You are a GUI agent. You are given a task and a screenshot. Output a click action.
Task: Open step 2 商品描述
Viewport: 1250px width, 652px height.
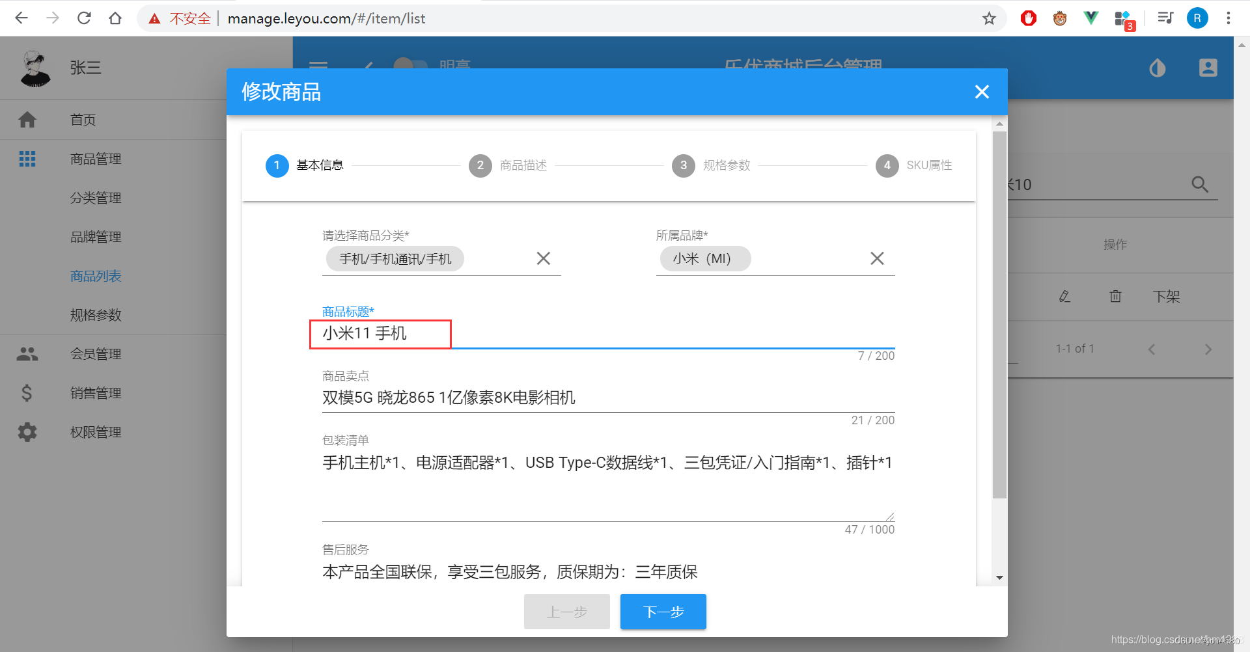(x=508, y=165)
